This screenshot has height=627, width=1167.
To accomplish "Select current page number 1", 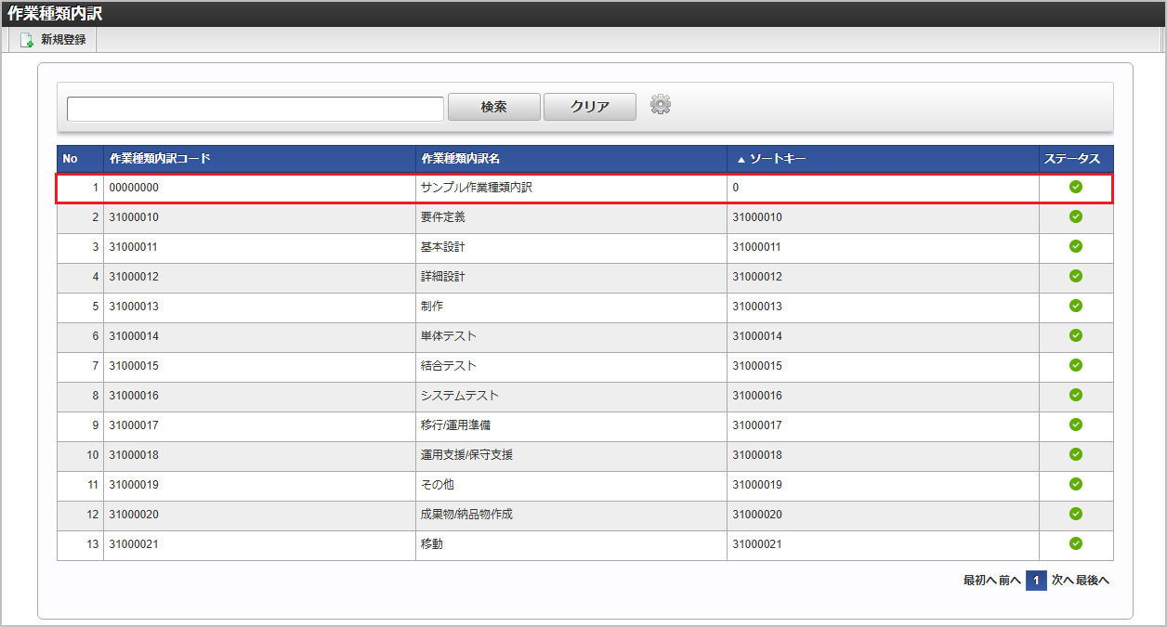I will (x=1036, y=581).
